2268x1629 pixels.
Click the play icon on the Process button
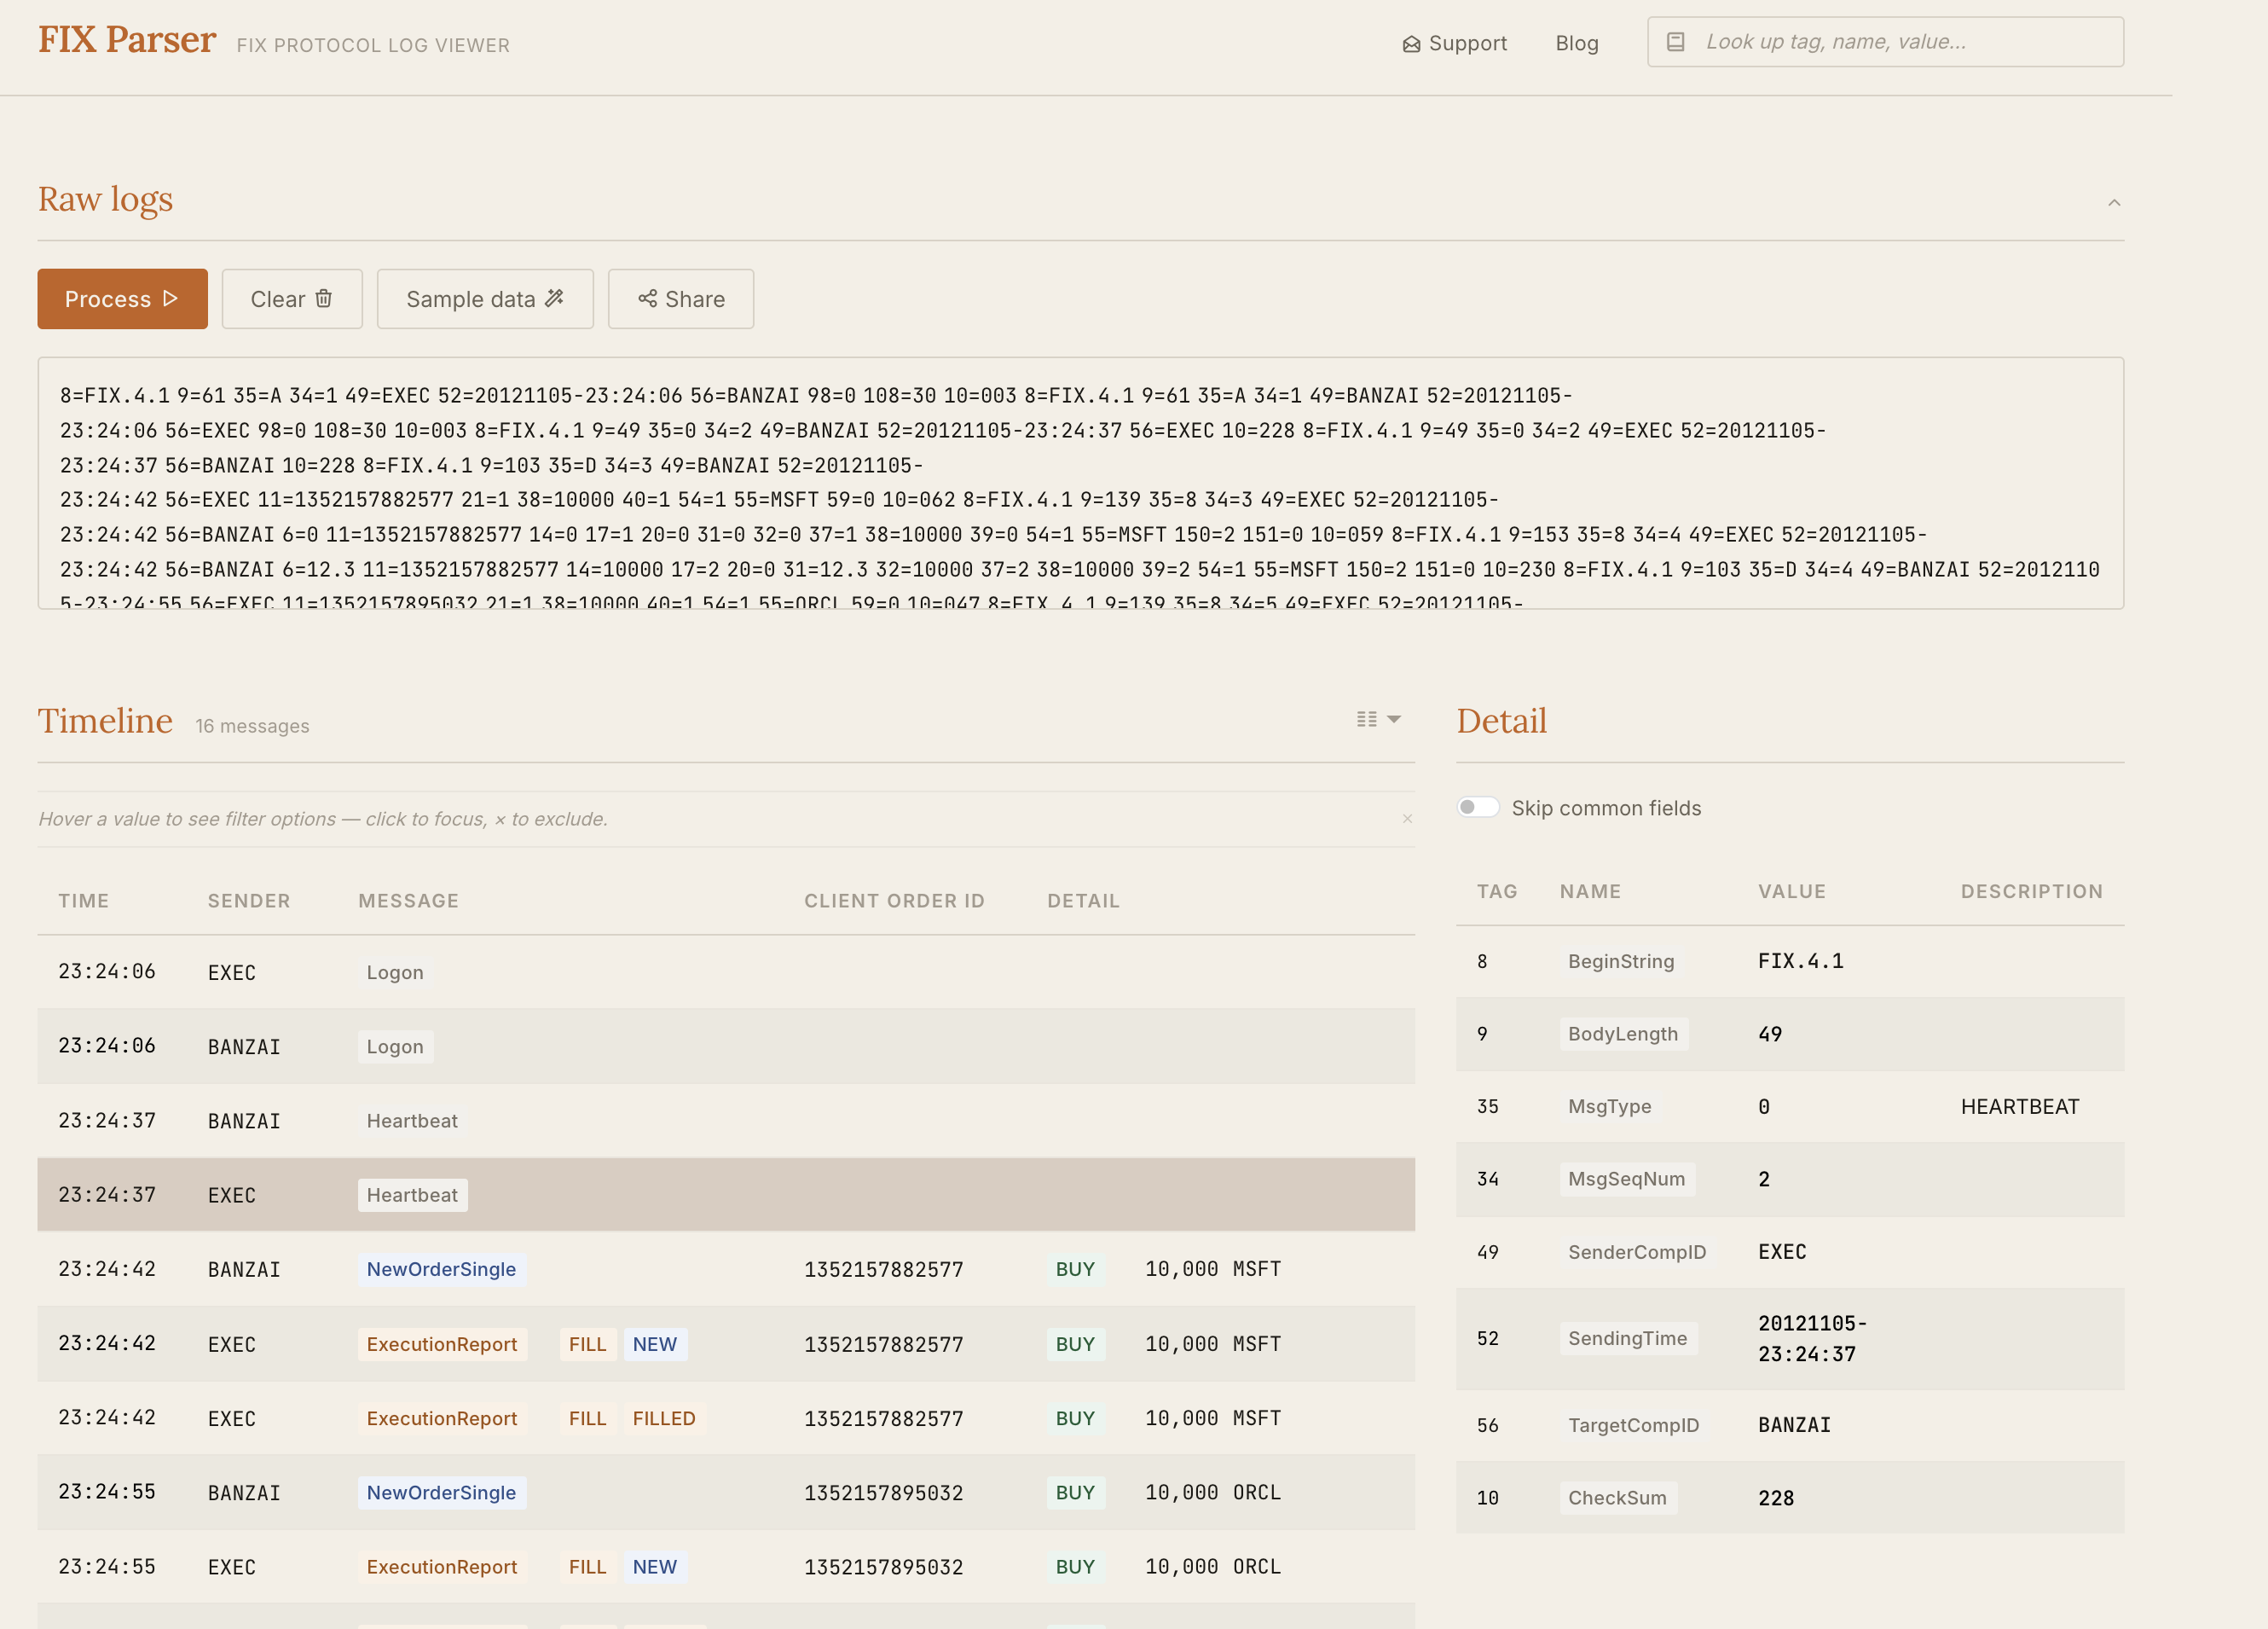pyautogui.click(x=171, y=298)
